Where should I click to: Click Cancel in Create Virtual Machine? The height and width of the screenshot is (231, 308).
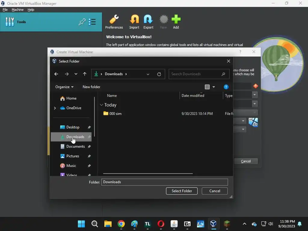coord(246,161)
